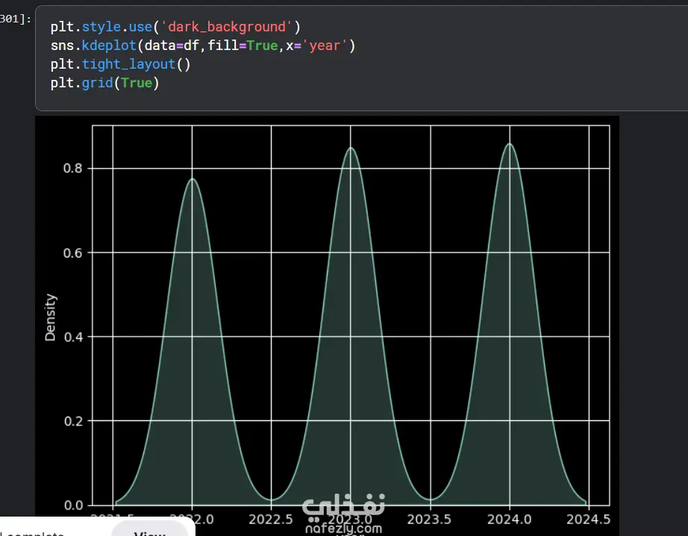Click the 'dark_background' string in code
Viewport: 688px width, 536px height.
(227, 27)
